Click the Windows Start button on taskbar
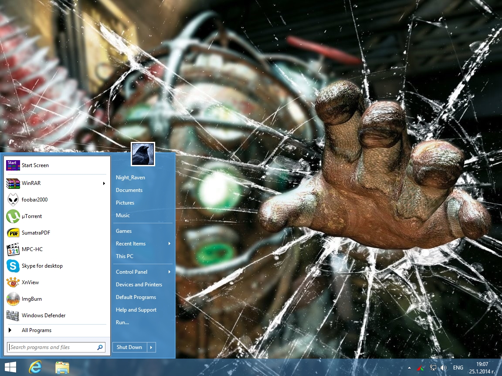This screenshot has width=502, height=376. pos(10,367)
